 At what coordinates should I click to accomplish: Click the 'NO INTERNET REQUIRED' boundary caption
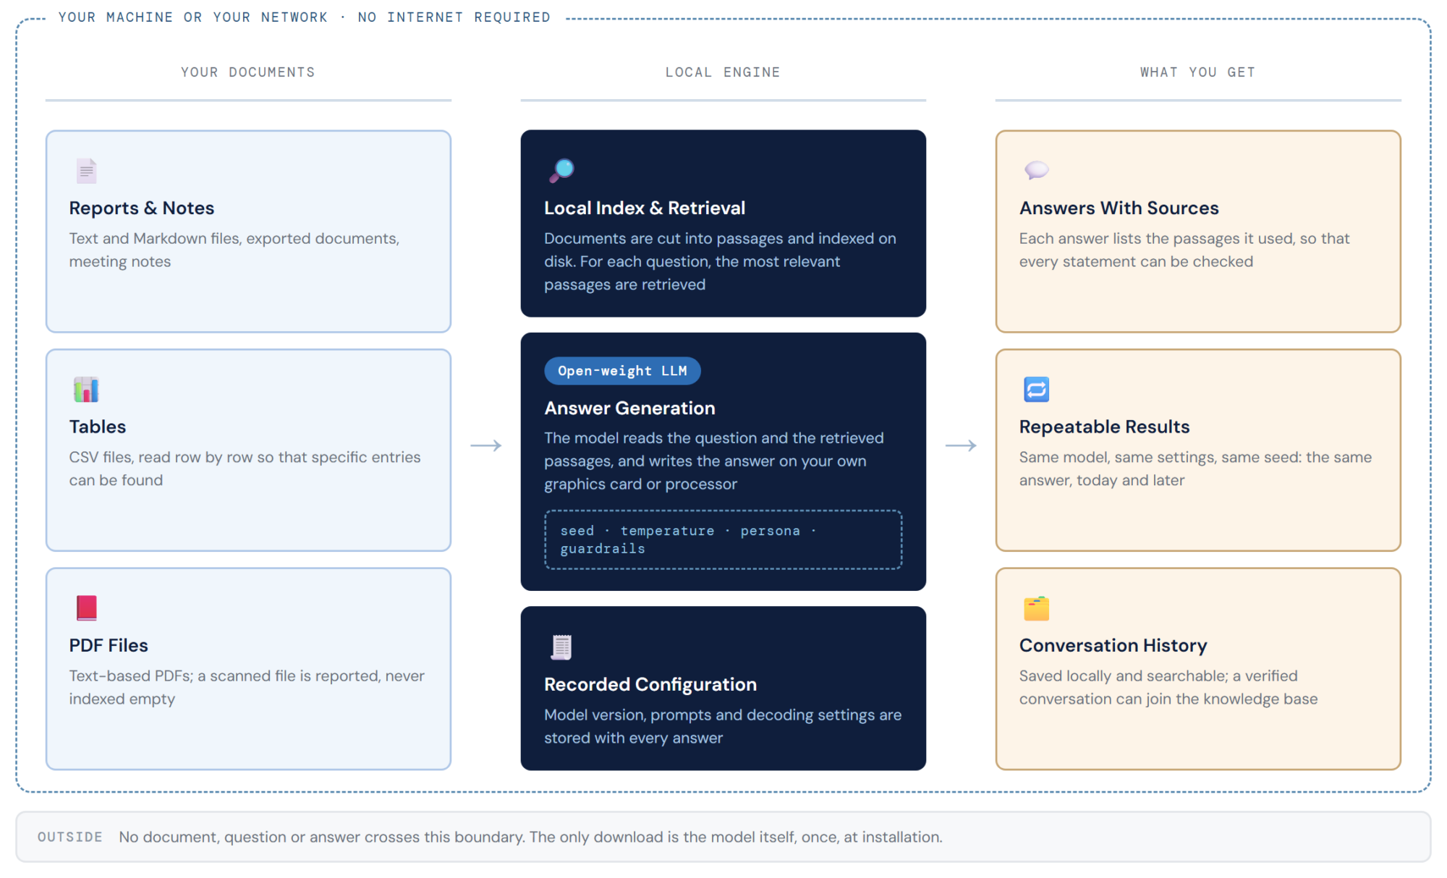click(454, 17)
